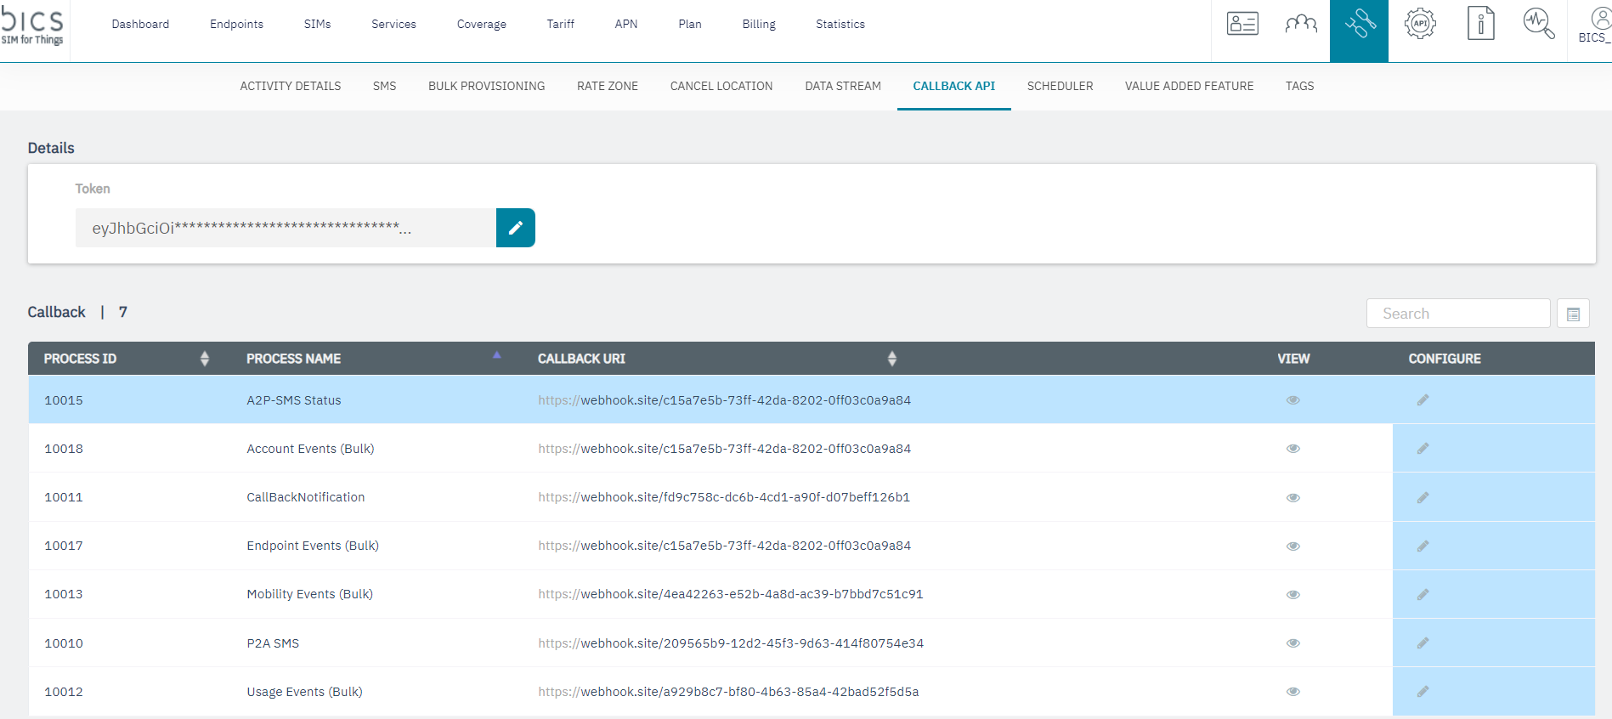
Task: Open the Account Events webhook URI link
Action: [724, 449]
